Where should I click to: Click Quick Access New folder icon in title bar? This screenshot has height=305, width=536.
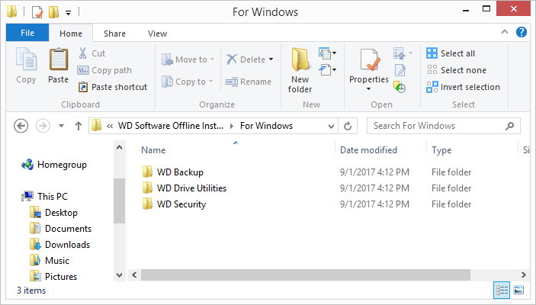coord(53,12)
